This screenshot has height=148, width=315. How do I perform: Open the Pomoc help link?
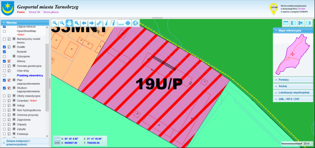[x=21, y=12]
